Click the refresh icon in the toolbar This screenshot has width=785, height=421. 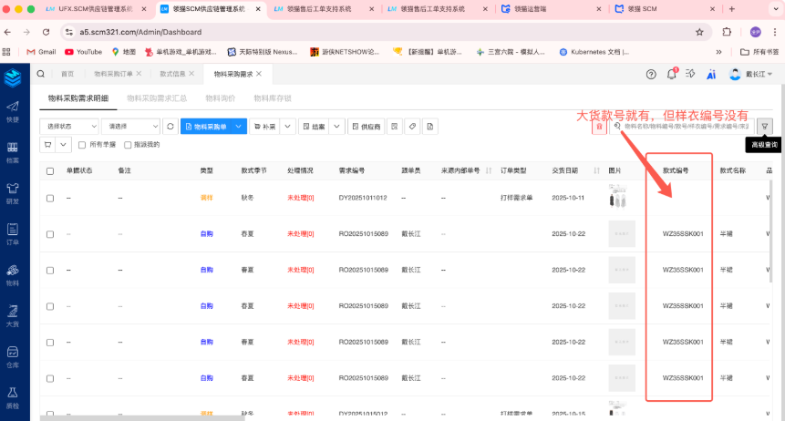[x=170, y=127]
